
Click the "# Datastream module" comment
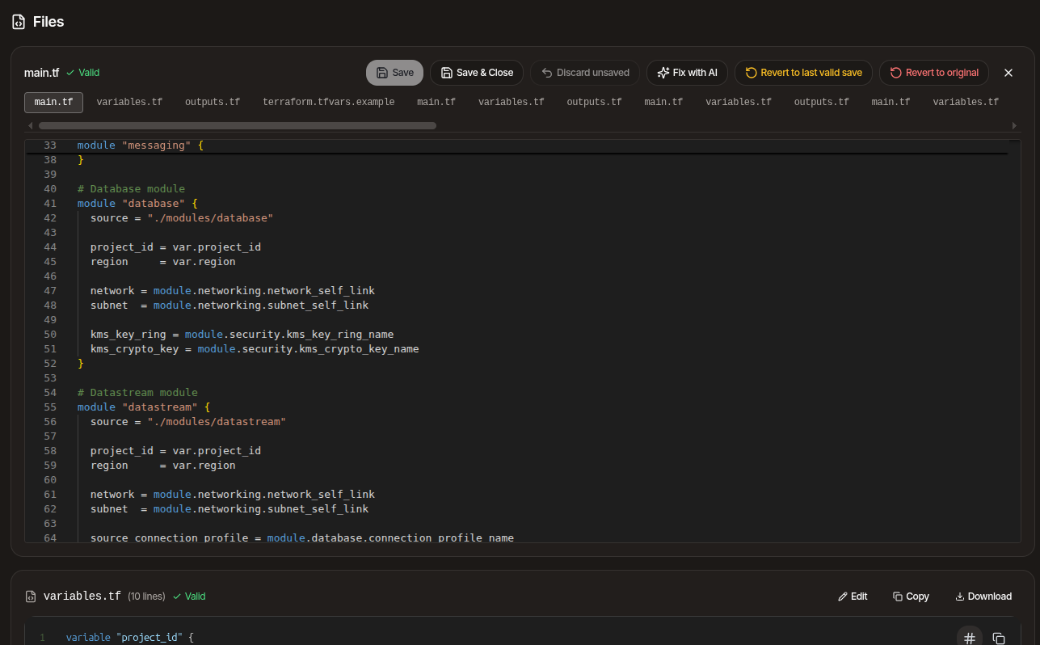click(137, 393)
